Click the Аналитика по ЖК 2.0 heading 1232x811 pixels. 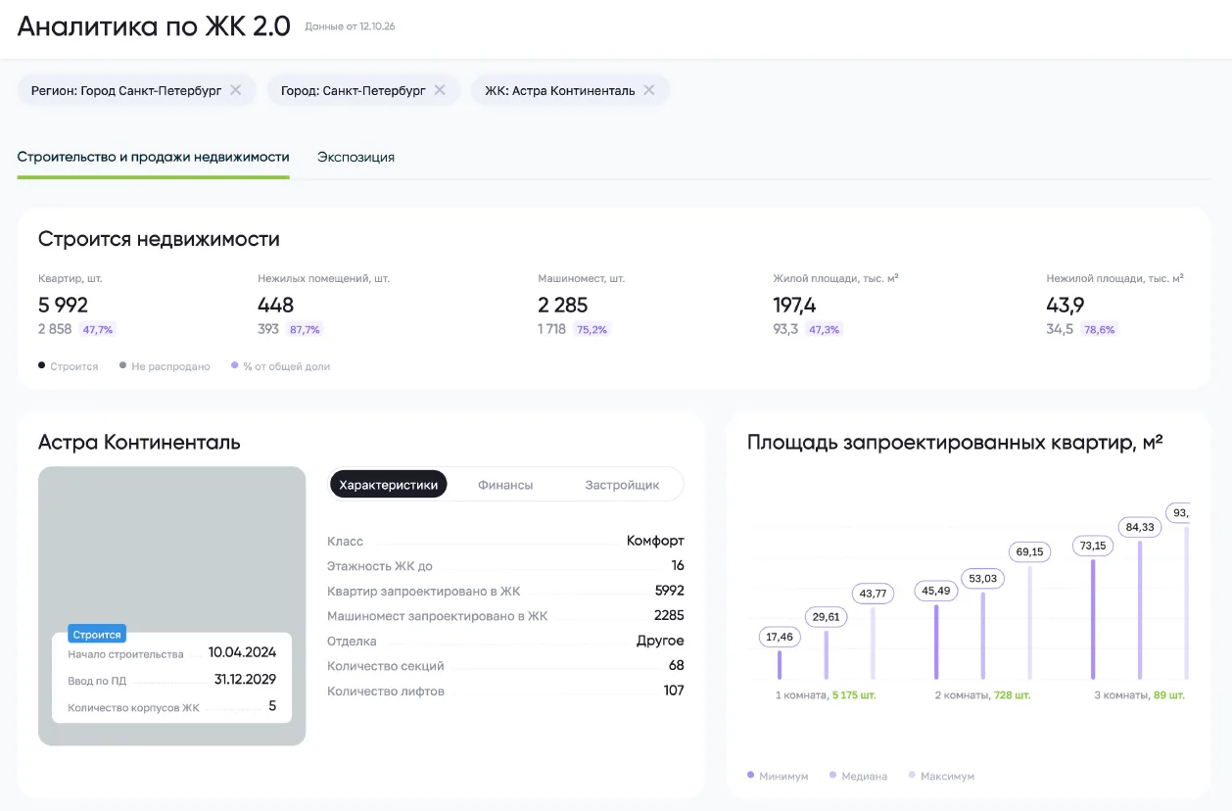coord(154,25)
